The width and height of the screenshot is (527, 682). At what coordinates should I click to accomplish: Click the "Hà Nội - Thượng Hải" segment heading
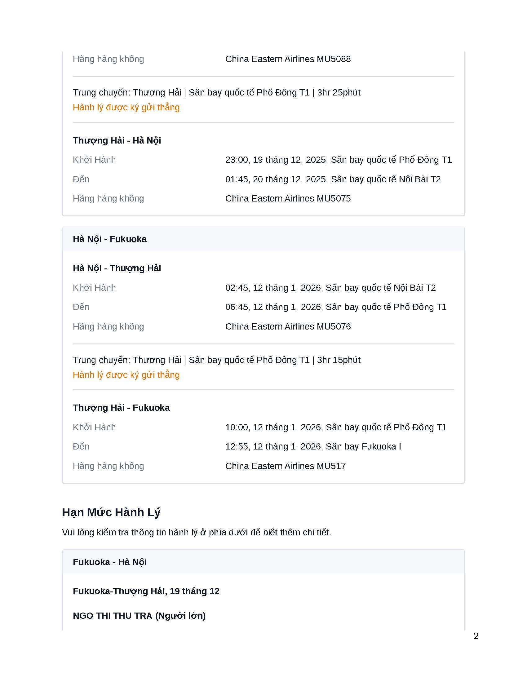tap(117, 268)
